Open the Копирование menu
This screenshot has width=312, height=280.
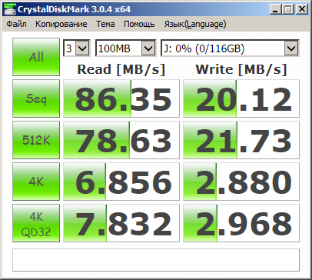point(61,24)
